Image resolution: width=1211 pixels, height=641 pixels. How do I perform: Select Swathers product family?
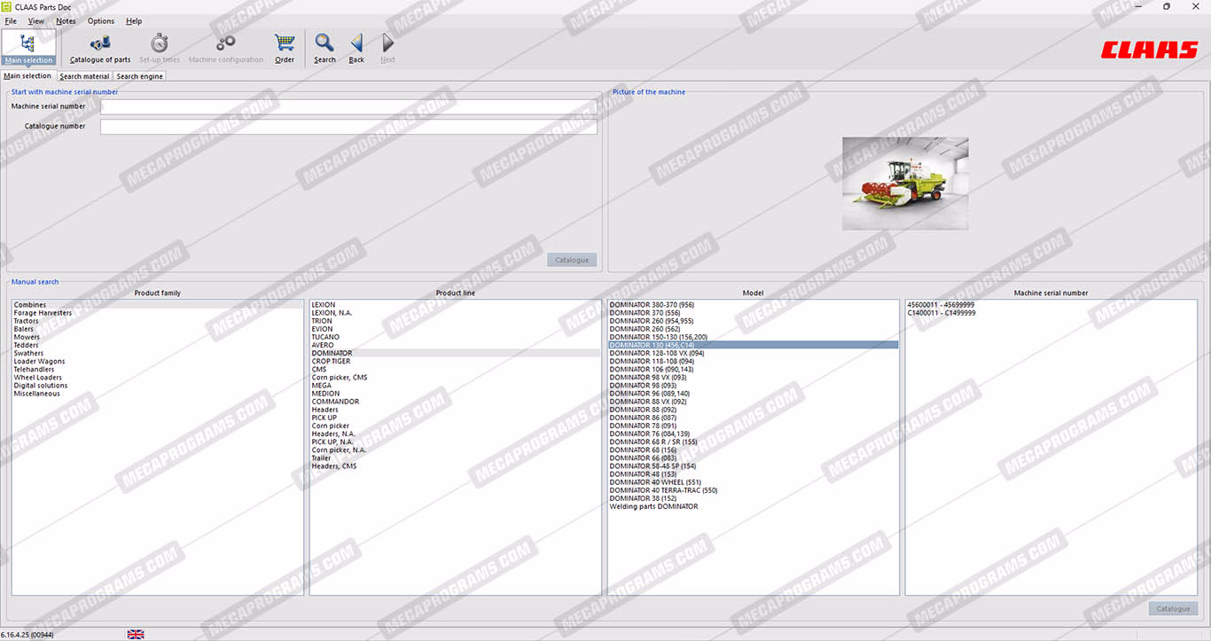(158, 353)
